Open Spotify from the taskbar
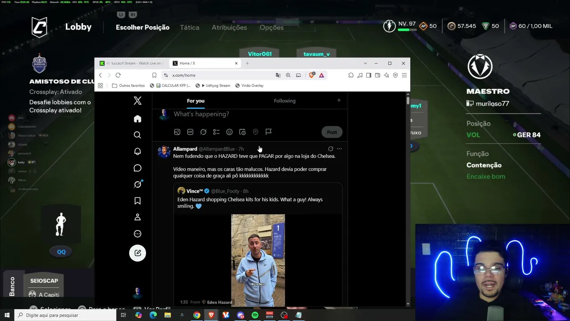The height and width of the screenshot is (321, 570). click(255, 315)
